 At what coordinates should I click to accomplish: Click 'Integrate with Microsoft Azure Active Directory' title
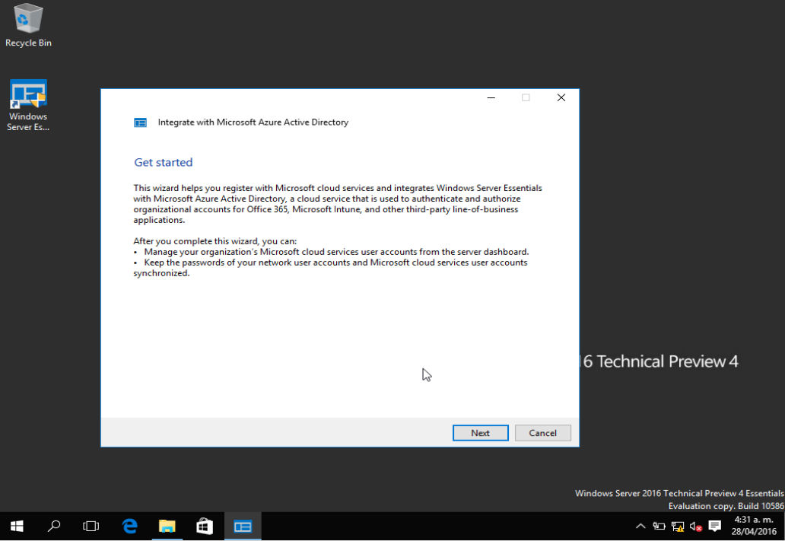253,123
